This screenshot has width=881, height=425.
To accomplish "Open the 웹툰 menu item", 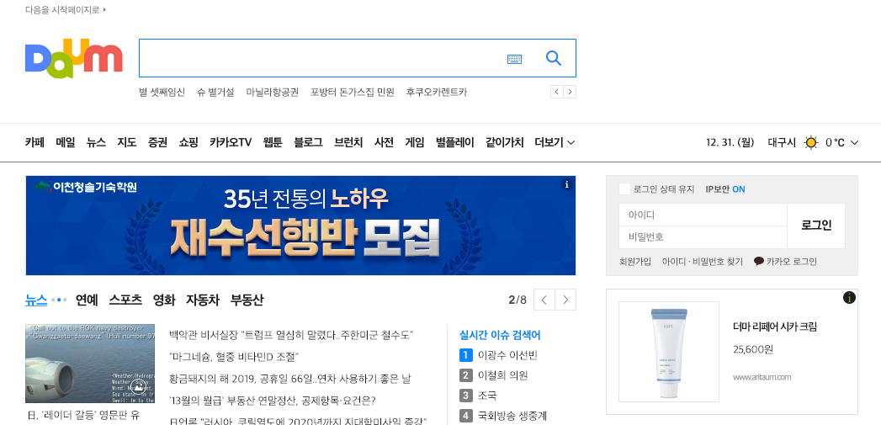I will click(273, 143).
